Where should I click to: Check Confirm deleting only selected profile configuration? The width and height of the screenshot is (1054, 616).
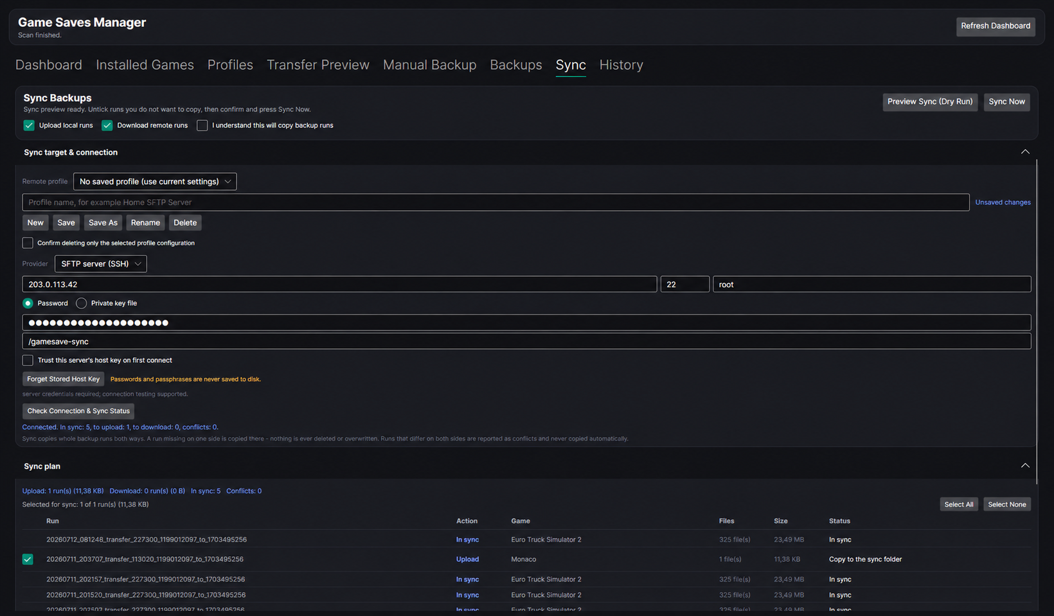pos(28,243)
